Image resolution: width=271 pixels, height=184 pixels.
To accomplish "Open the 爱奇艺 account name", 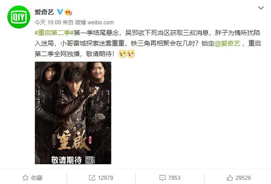I will click(44, 12).
